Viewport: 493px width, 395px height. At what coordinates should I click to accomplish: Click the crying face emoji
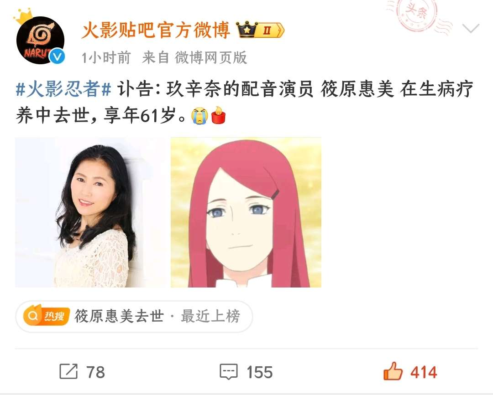pos(199,115)
